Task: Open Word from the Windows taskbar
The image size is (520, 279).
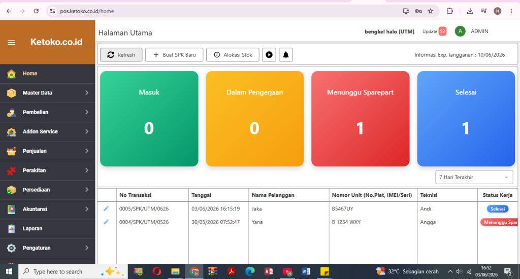Action: 306,271
